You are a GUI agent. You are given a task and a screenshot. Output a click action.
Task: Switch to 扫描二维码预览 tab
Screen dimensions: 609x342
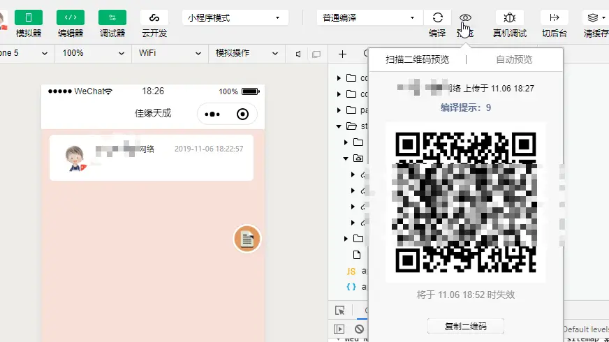(x=417, y=59)
